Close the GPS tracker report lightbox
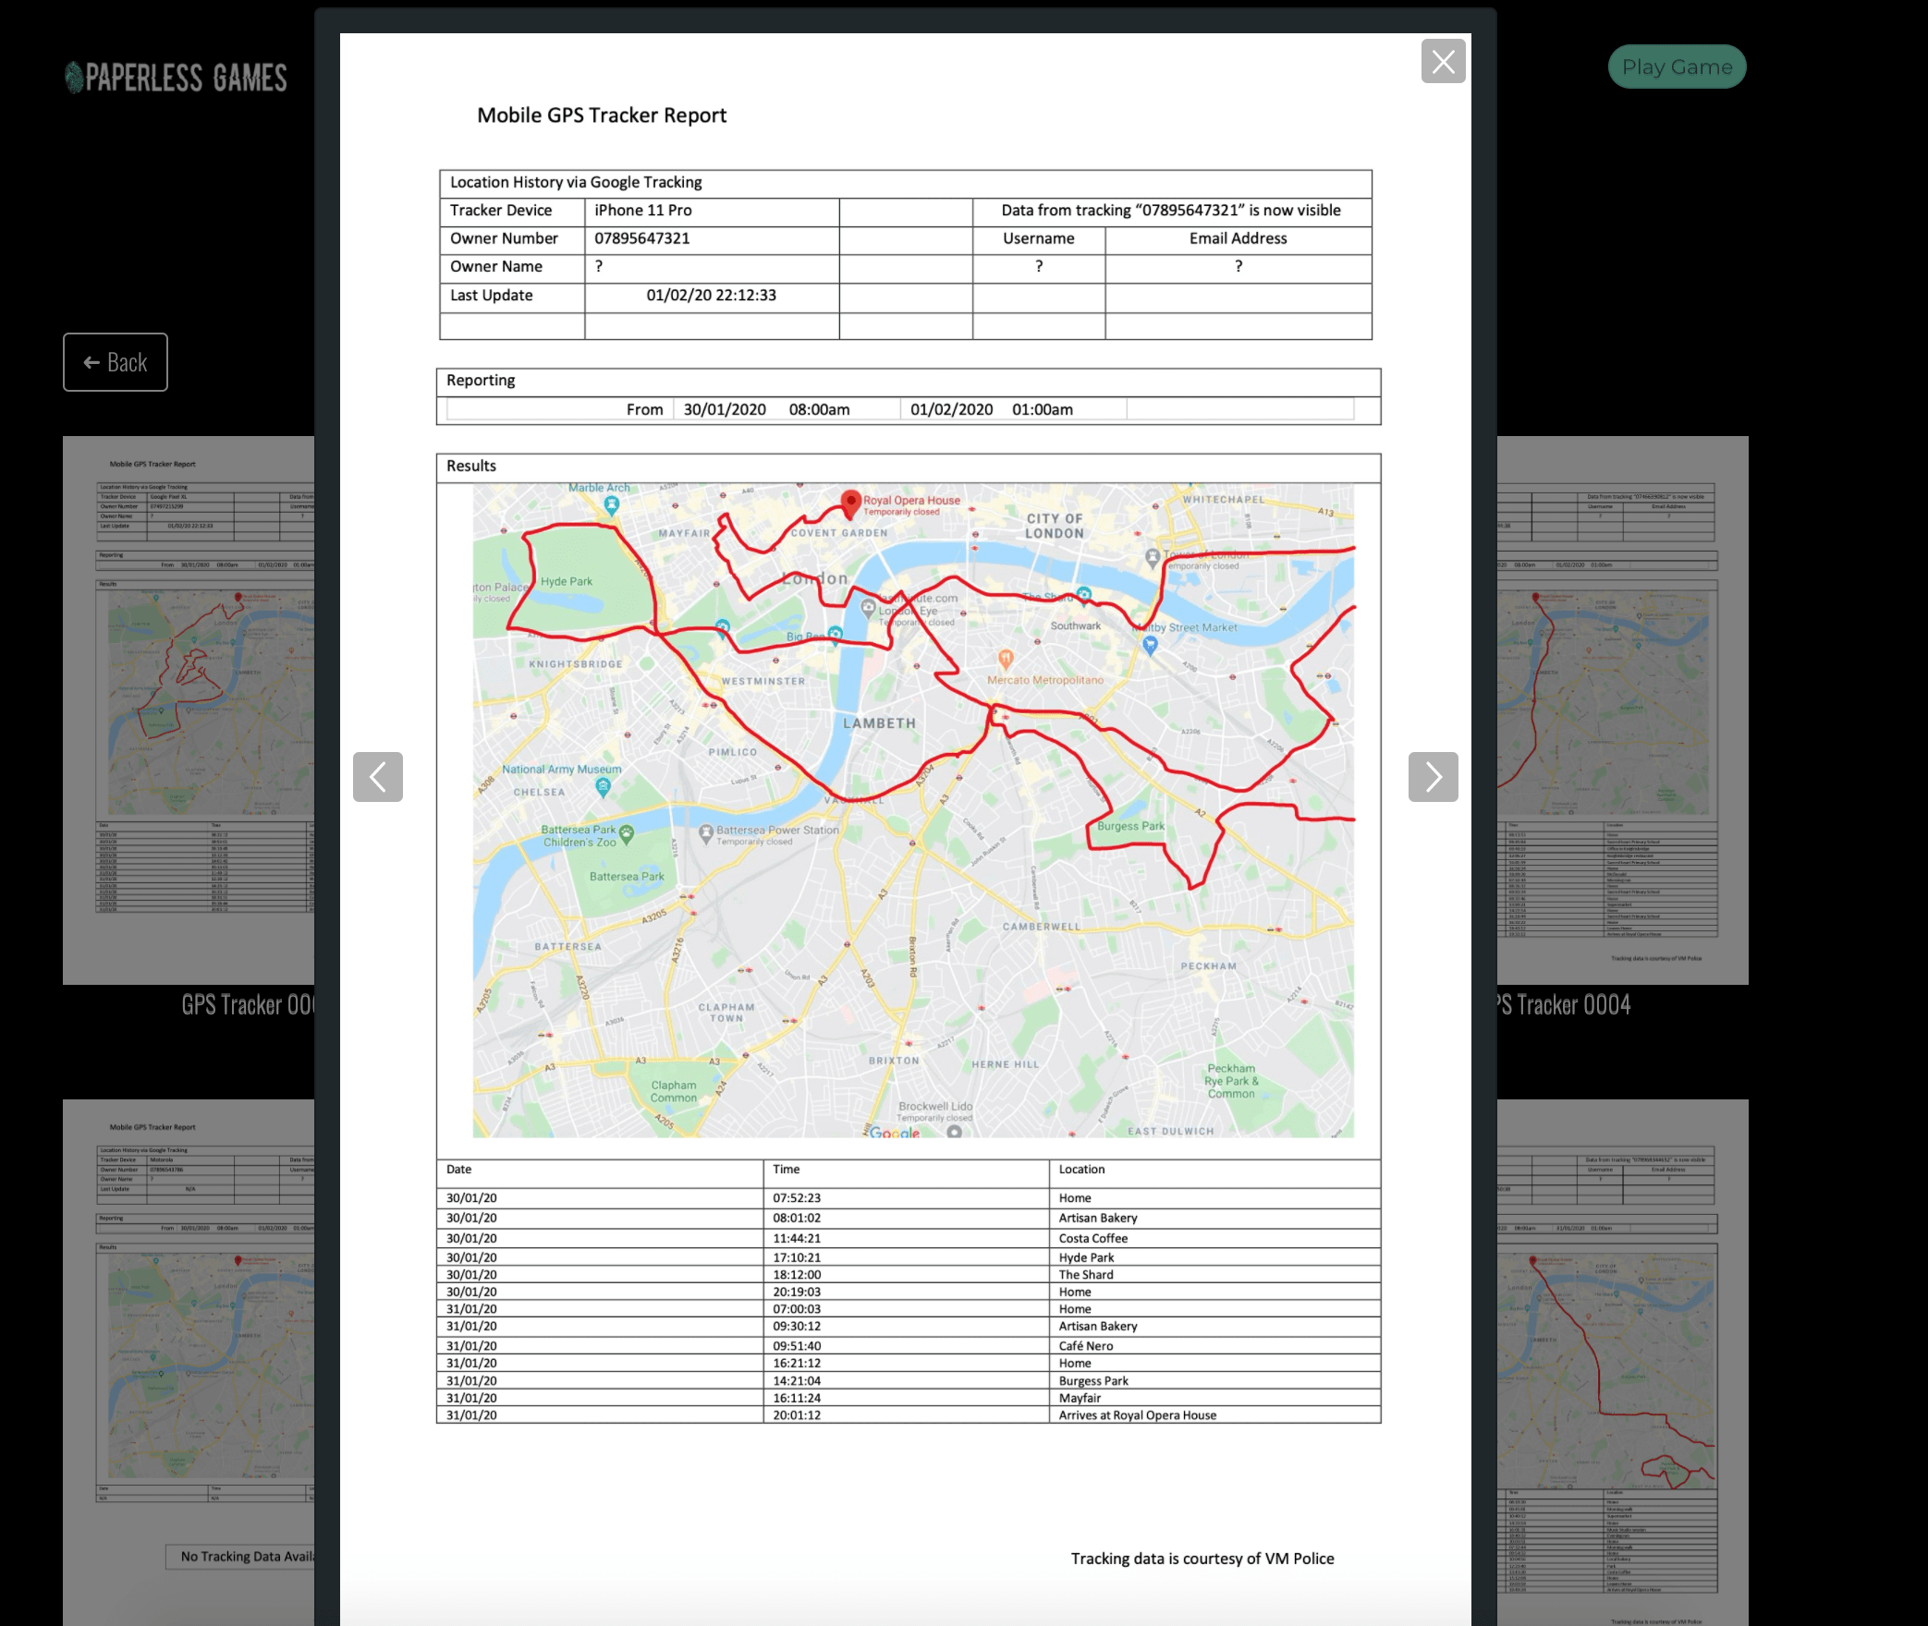 (1443, 62)
